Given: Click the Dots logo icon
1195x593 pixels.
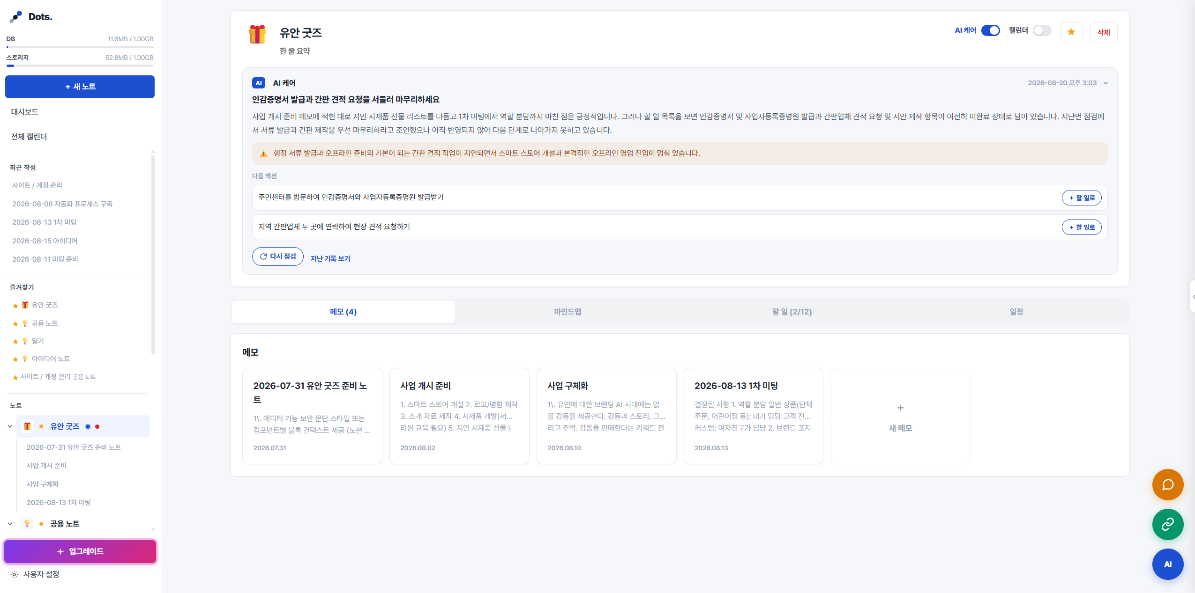Looking at the screenshot, I should click(x=16, y=17).
